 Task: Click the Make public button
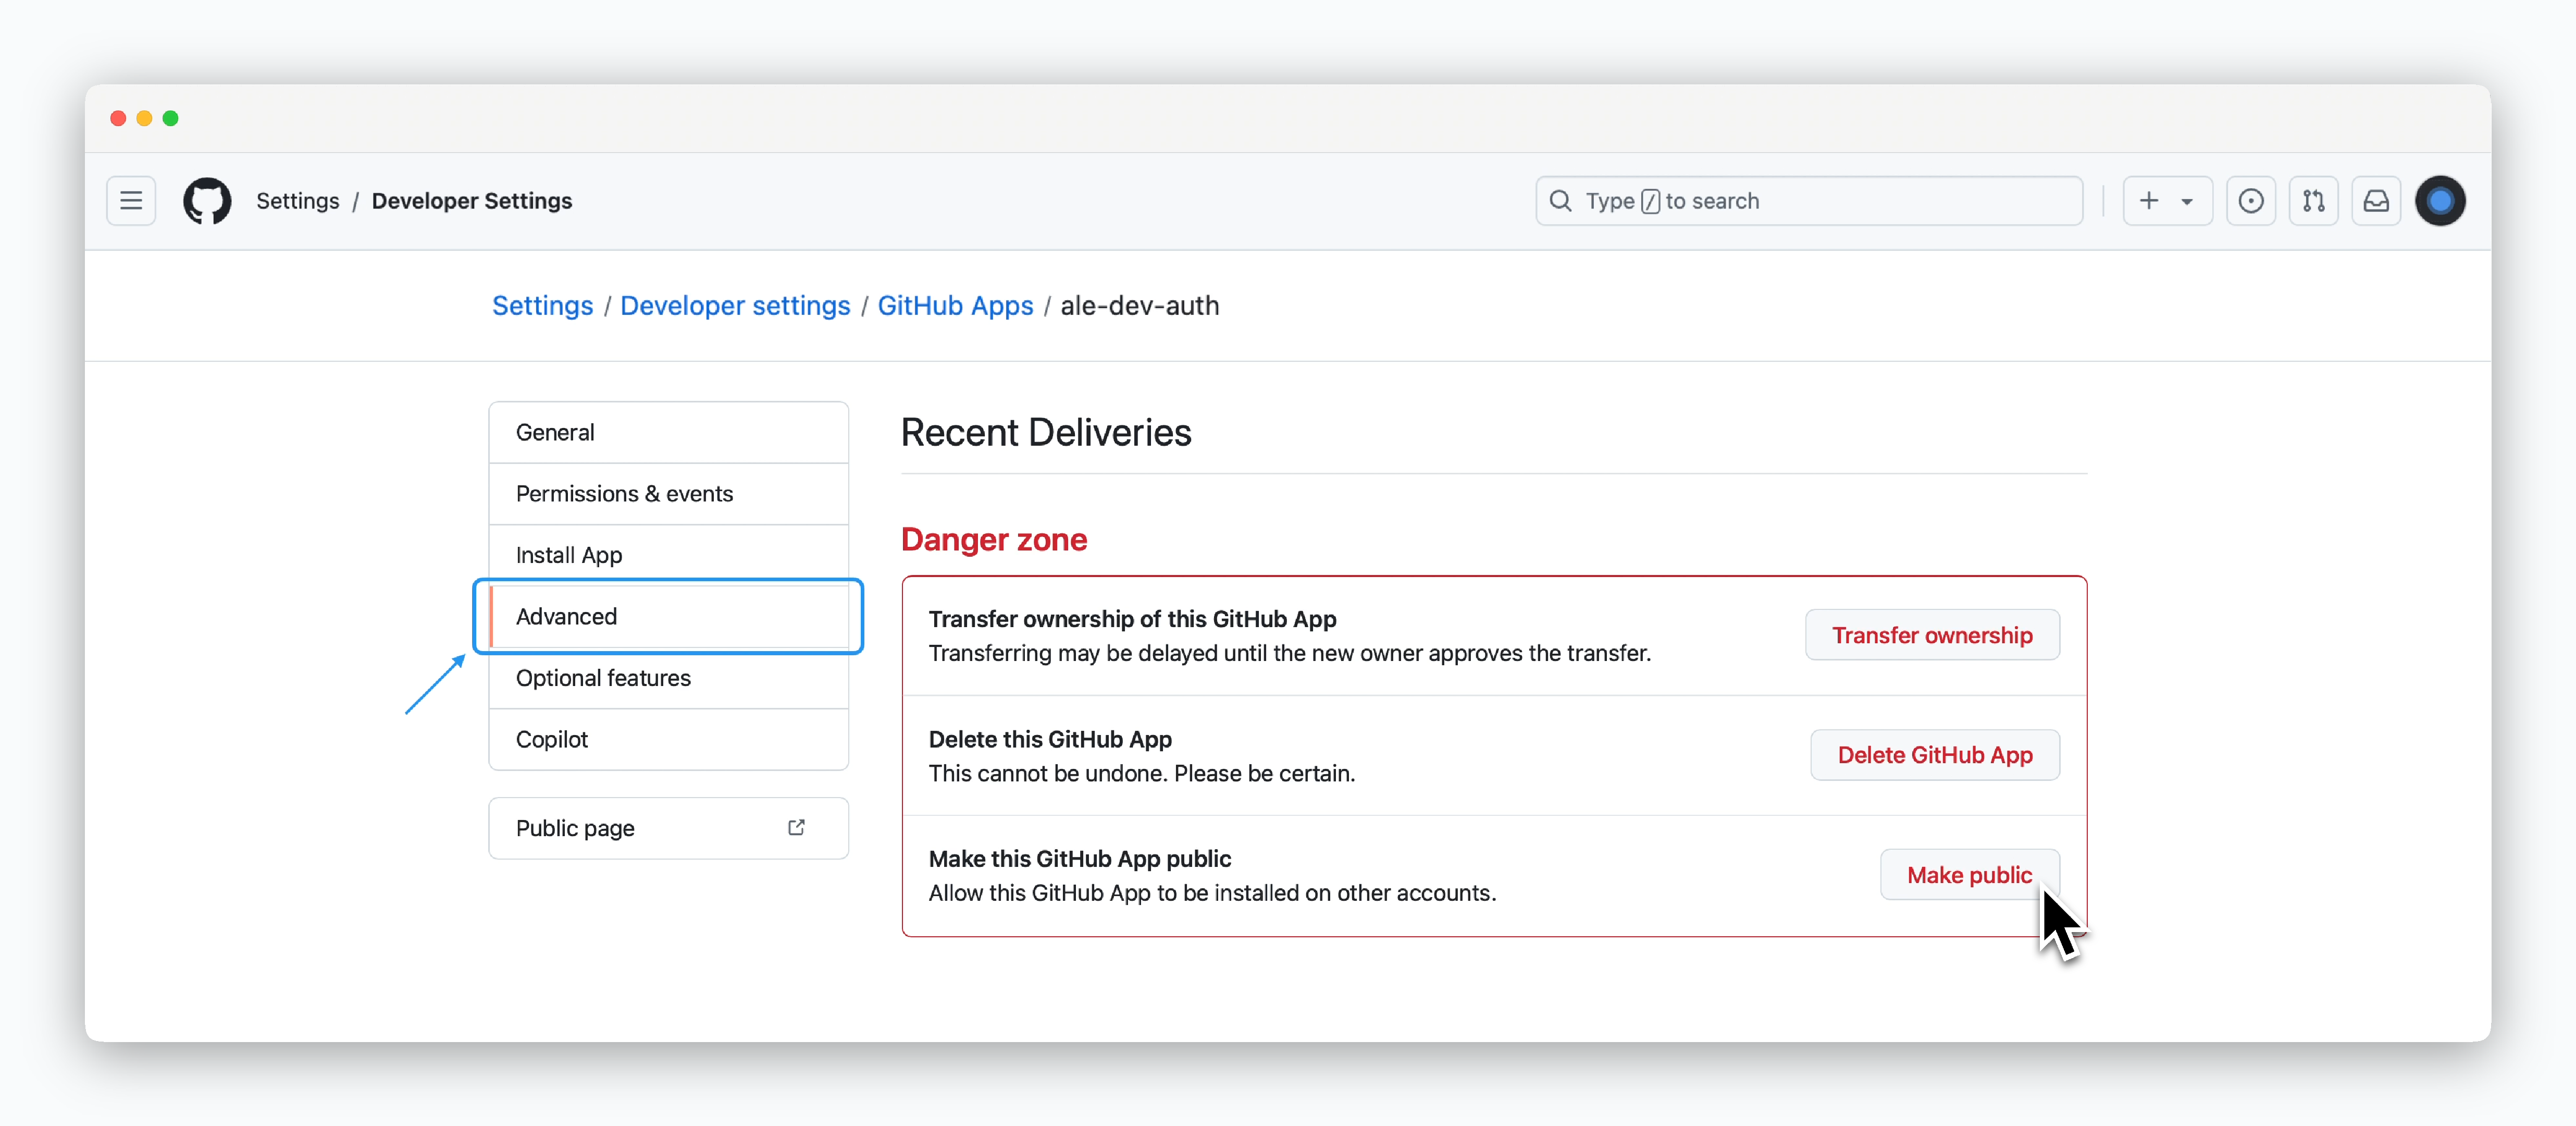tap(1969, 875)
